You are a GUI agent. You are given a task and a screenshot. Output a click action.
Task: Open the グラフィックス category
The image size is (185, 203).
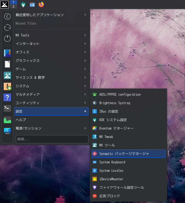click(52, 61)
